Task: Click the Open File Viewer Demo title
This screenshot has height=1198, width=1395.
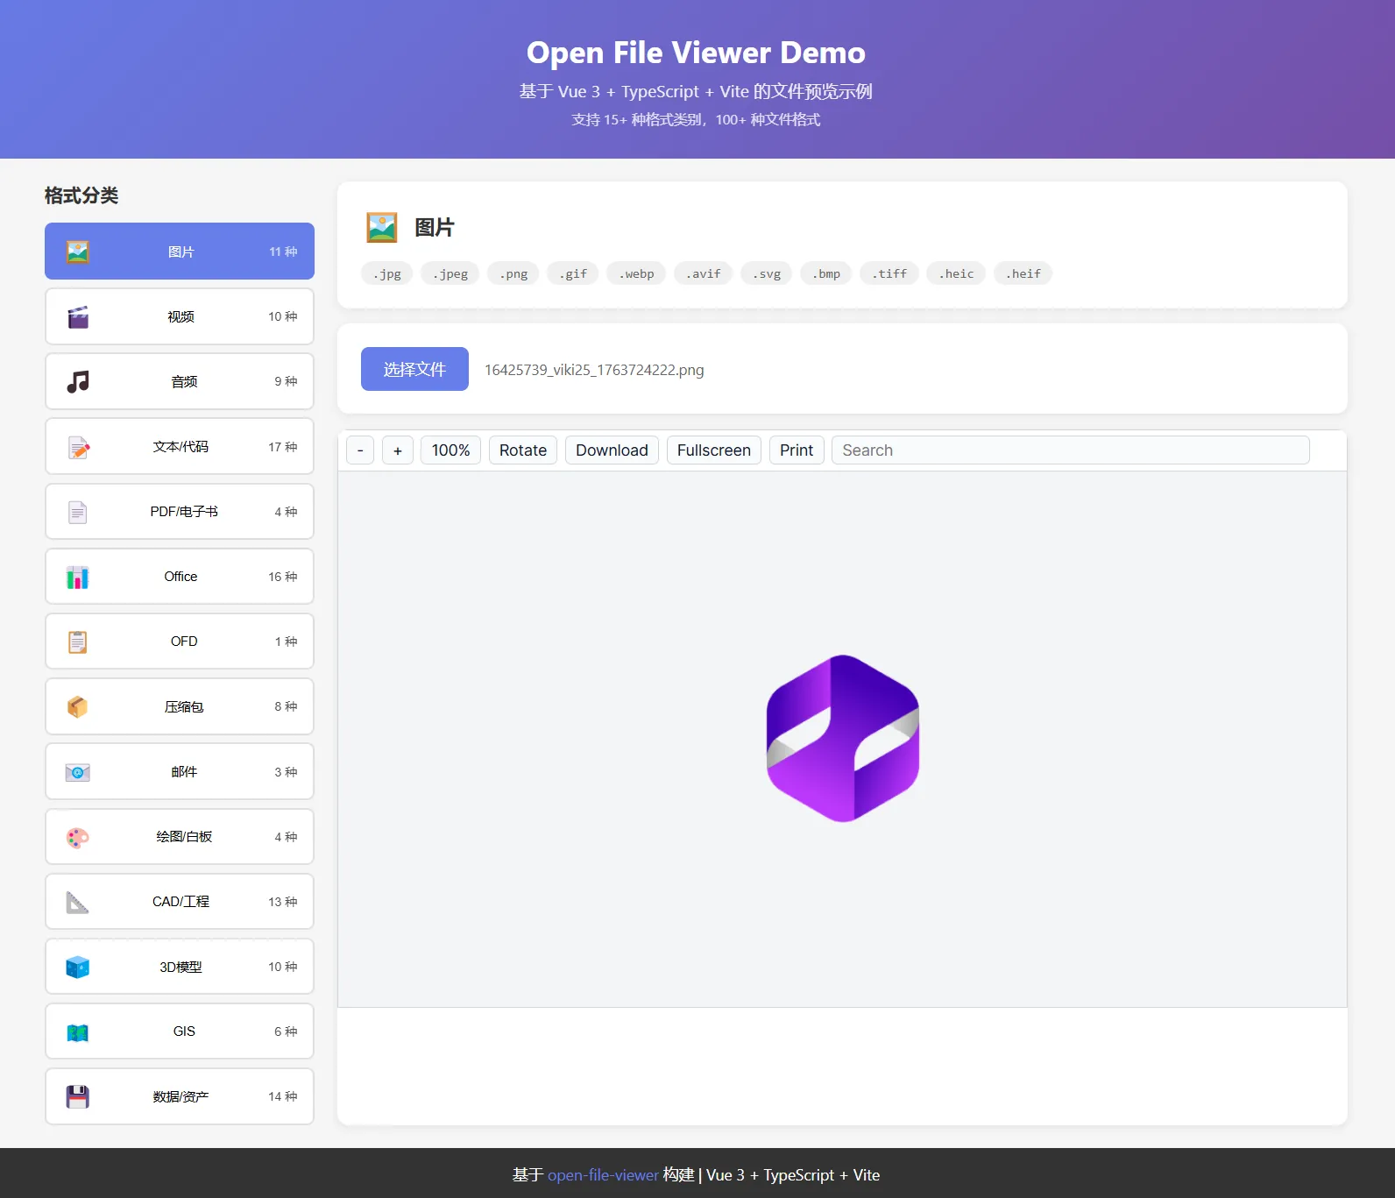Action: pos(697,53)
